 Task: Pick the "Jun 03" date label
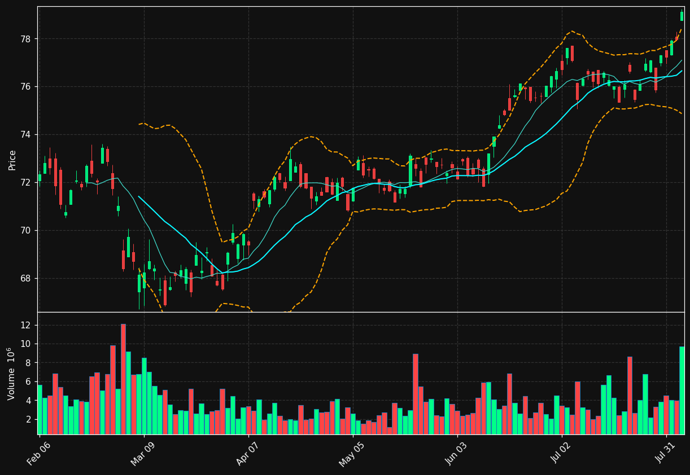[456, 454]
